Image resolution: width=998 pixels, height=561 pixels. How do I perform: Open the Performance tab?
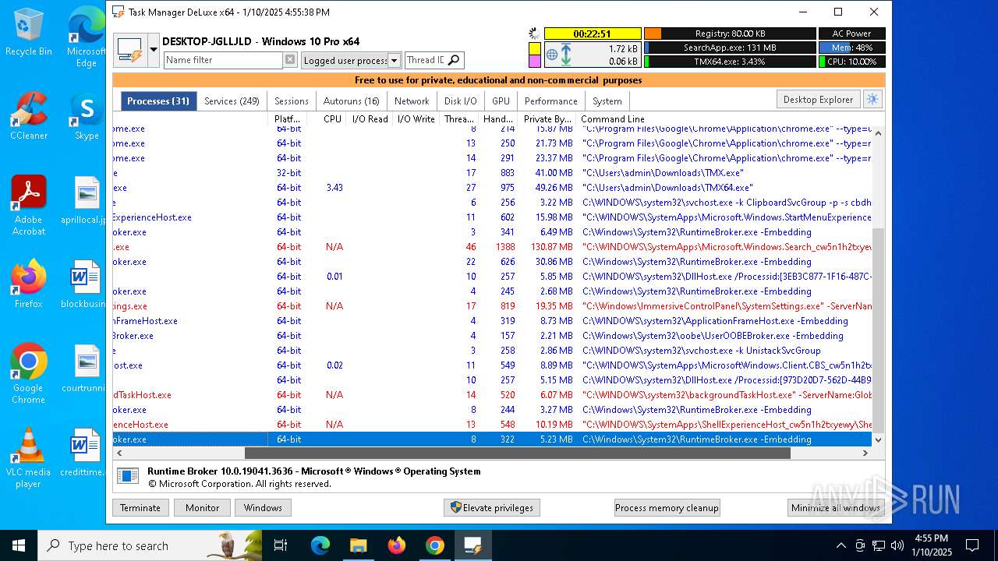click(x=550, y=101)
